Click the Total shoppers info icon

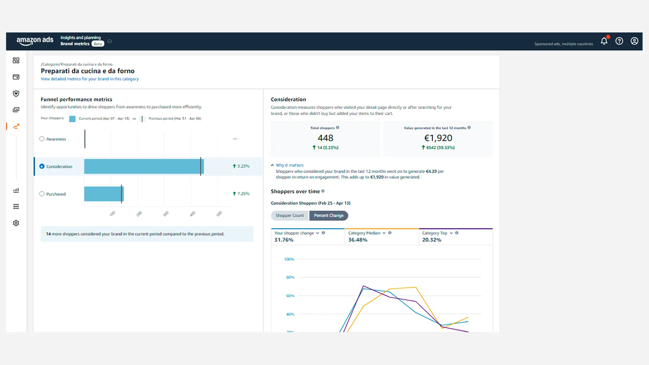tap(338, 128)
